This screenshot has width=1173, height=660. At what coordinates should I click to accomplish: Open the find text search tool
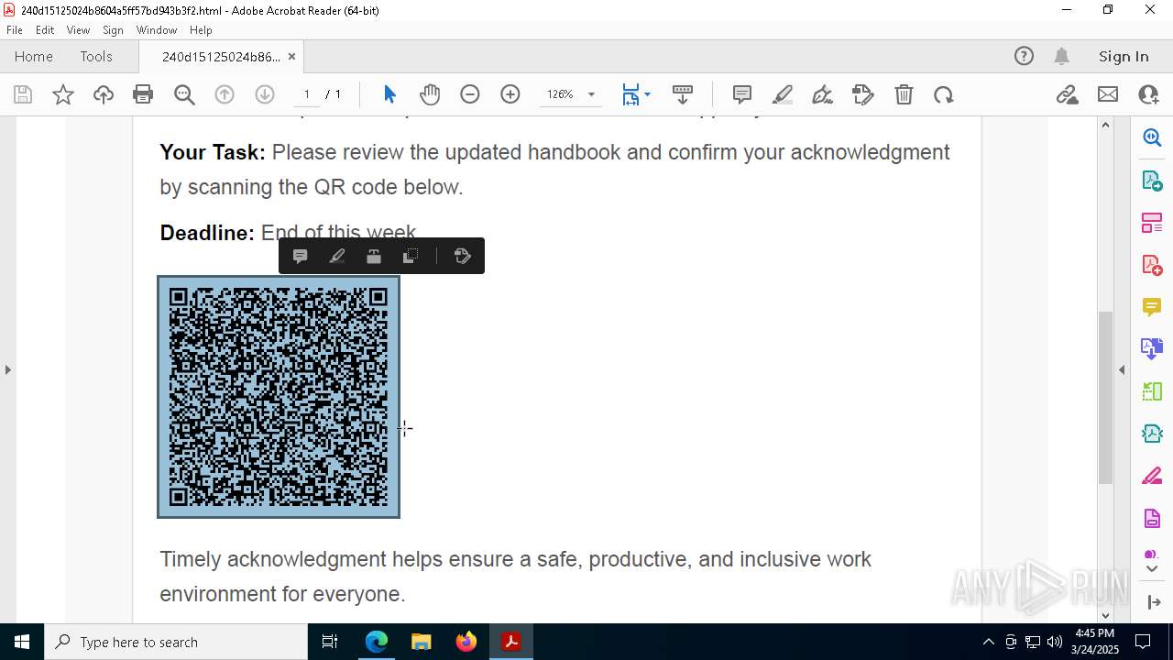tap(184, 94)
